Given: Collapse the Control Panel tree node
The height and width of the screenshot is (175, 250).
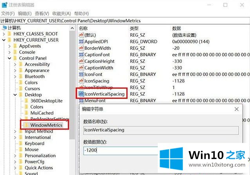Looking at the screenshot, I should tap(9, 58).
